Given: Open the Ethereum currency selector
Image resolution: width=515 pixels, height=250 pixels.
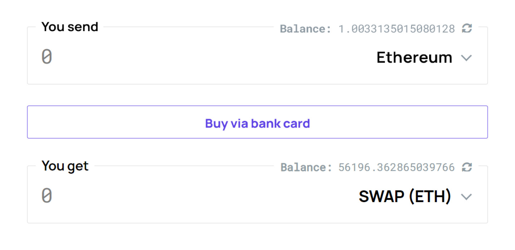Looking at the screenshot, I should [415, 58].
